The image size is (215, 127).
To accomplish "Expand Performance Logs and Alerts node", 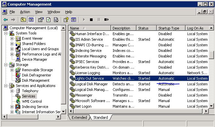I will pos(12,54).
